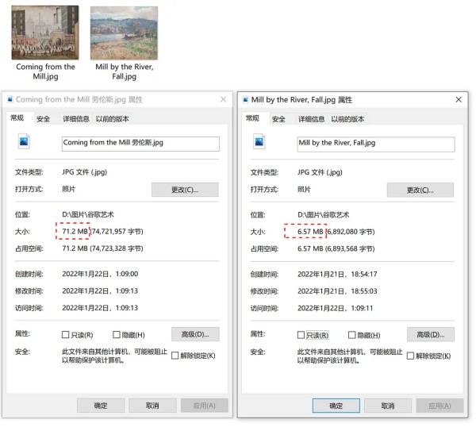Click 更改 button in left dialog
The image size is (476, 427).
point(184,190)
